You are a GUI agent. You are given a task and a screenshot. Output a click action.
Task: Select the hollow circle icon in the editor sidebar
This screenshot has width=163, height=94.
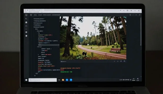click(x=26, y=26)
